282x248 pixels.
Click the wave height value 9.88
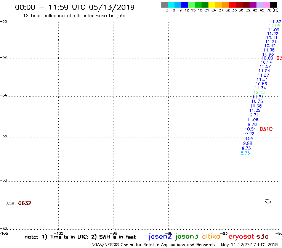(x=248, y=143)
